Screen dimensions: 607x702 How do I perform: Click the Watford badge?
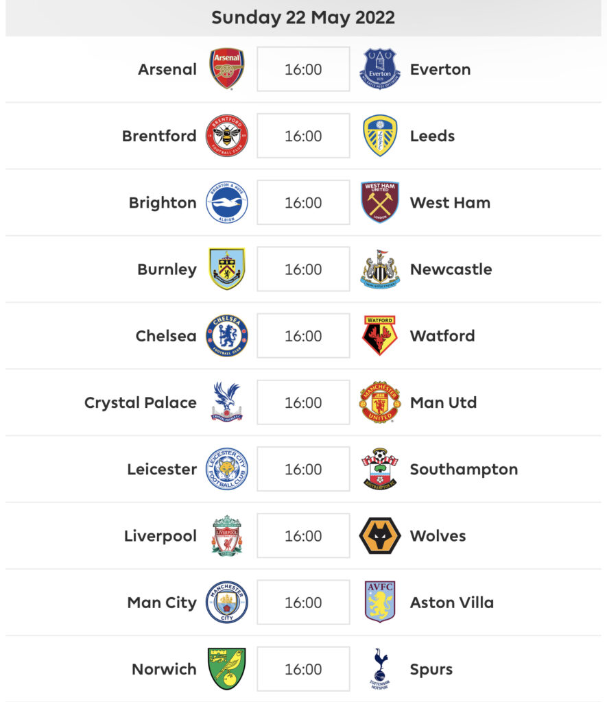380,336
